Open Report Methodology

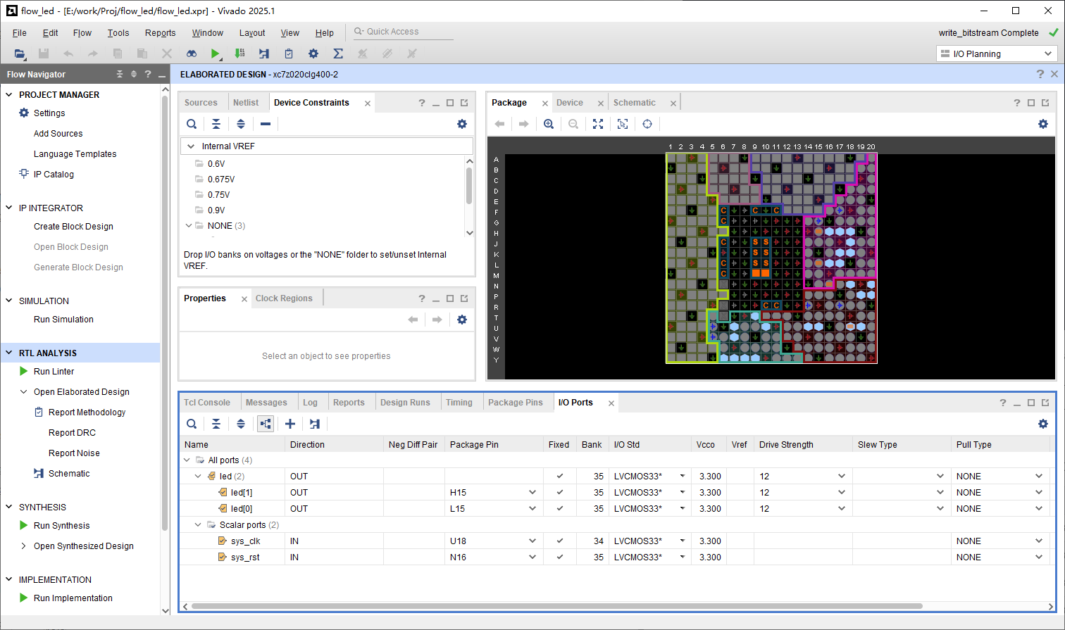87,412
